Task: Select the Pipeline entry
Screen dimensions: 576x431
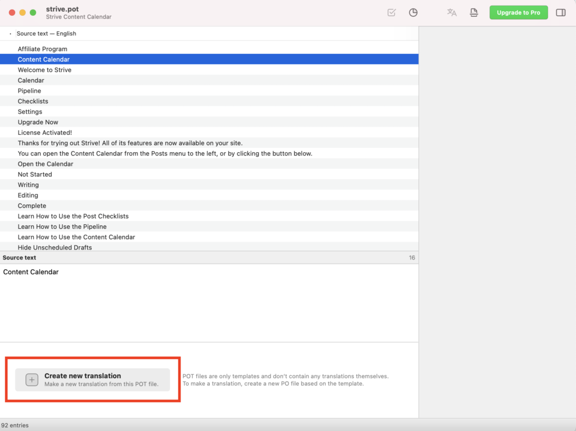Action: 209,90
